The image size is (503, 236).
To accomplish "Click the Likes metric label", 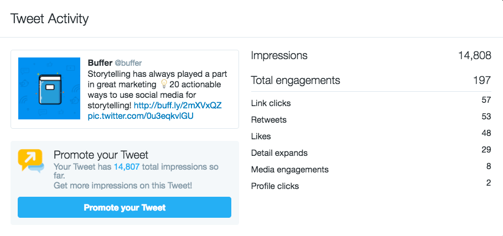I will click(261, 136).
